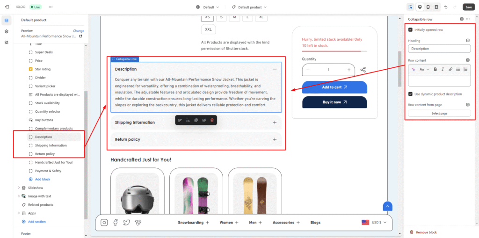Click the undo arrow in top bar
This screenshot has height=238, width=479.
tap(446, 7)
